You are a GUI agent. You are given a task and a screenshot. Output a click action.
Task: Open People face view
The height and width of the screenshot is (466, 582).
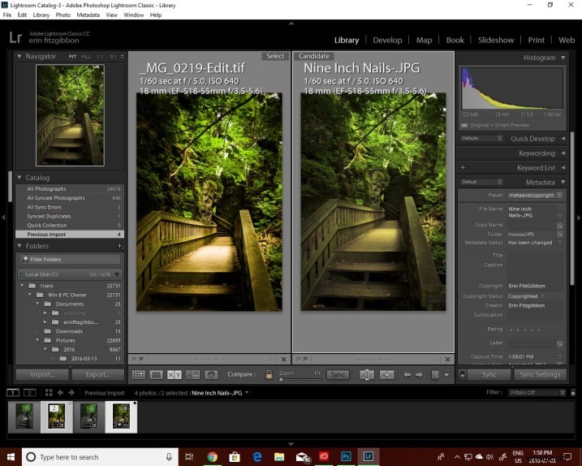(211, 374)
